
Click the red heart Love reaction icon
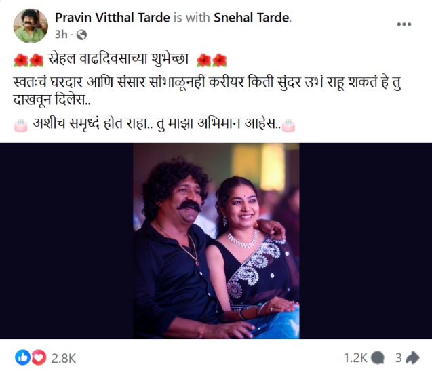[39, 357]
